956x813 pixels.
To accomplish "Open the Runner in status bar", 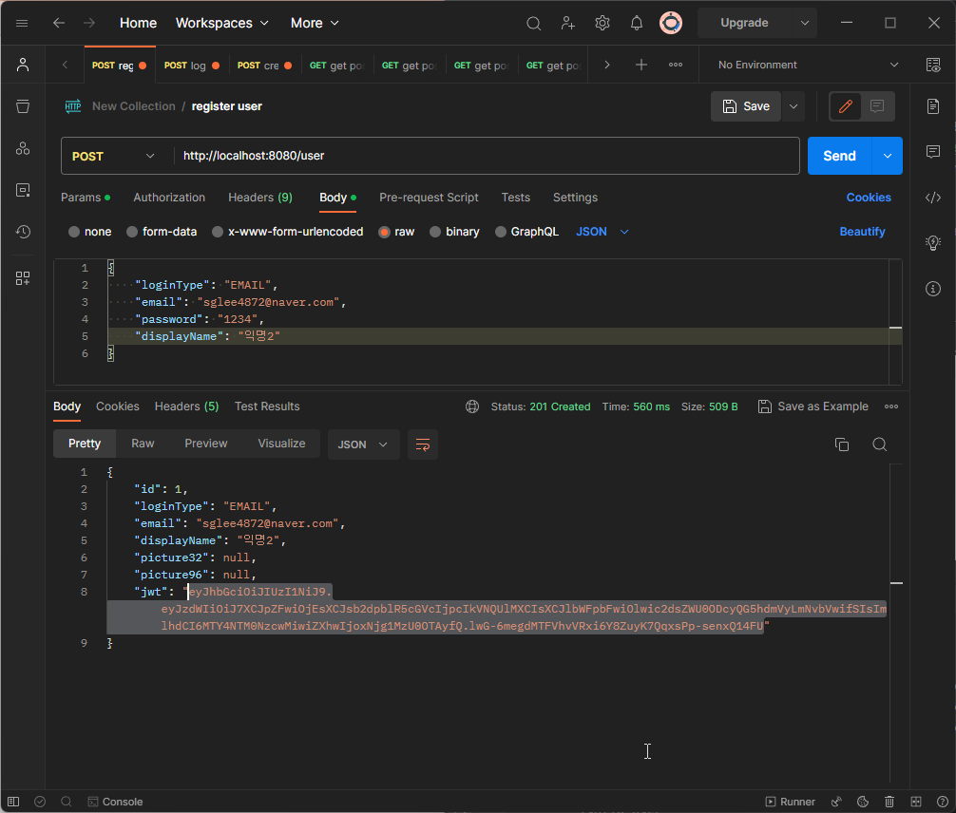I will pos(790,802).
